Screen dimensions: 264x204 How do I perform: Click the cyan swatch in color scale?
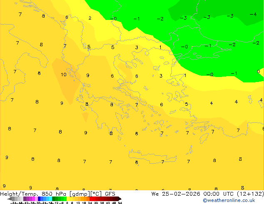click(x=50, y=199)
